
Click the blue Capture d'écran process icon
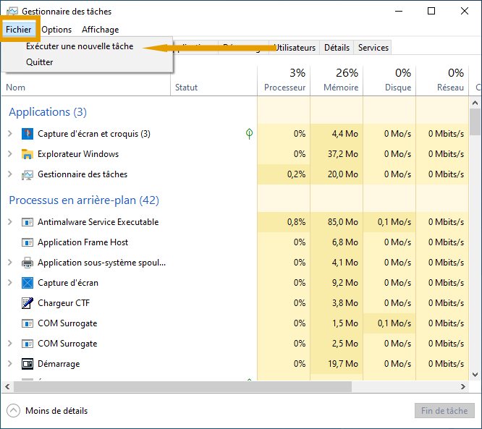click(x=28, y=283)
